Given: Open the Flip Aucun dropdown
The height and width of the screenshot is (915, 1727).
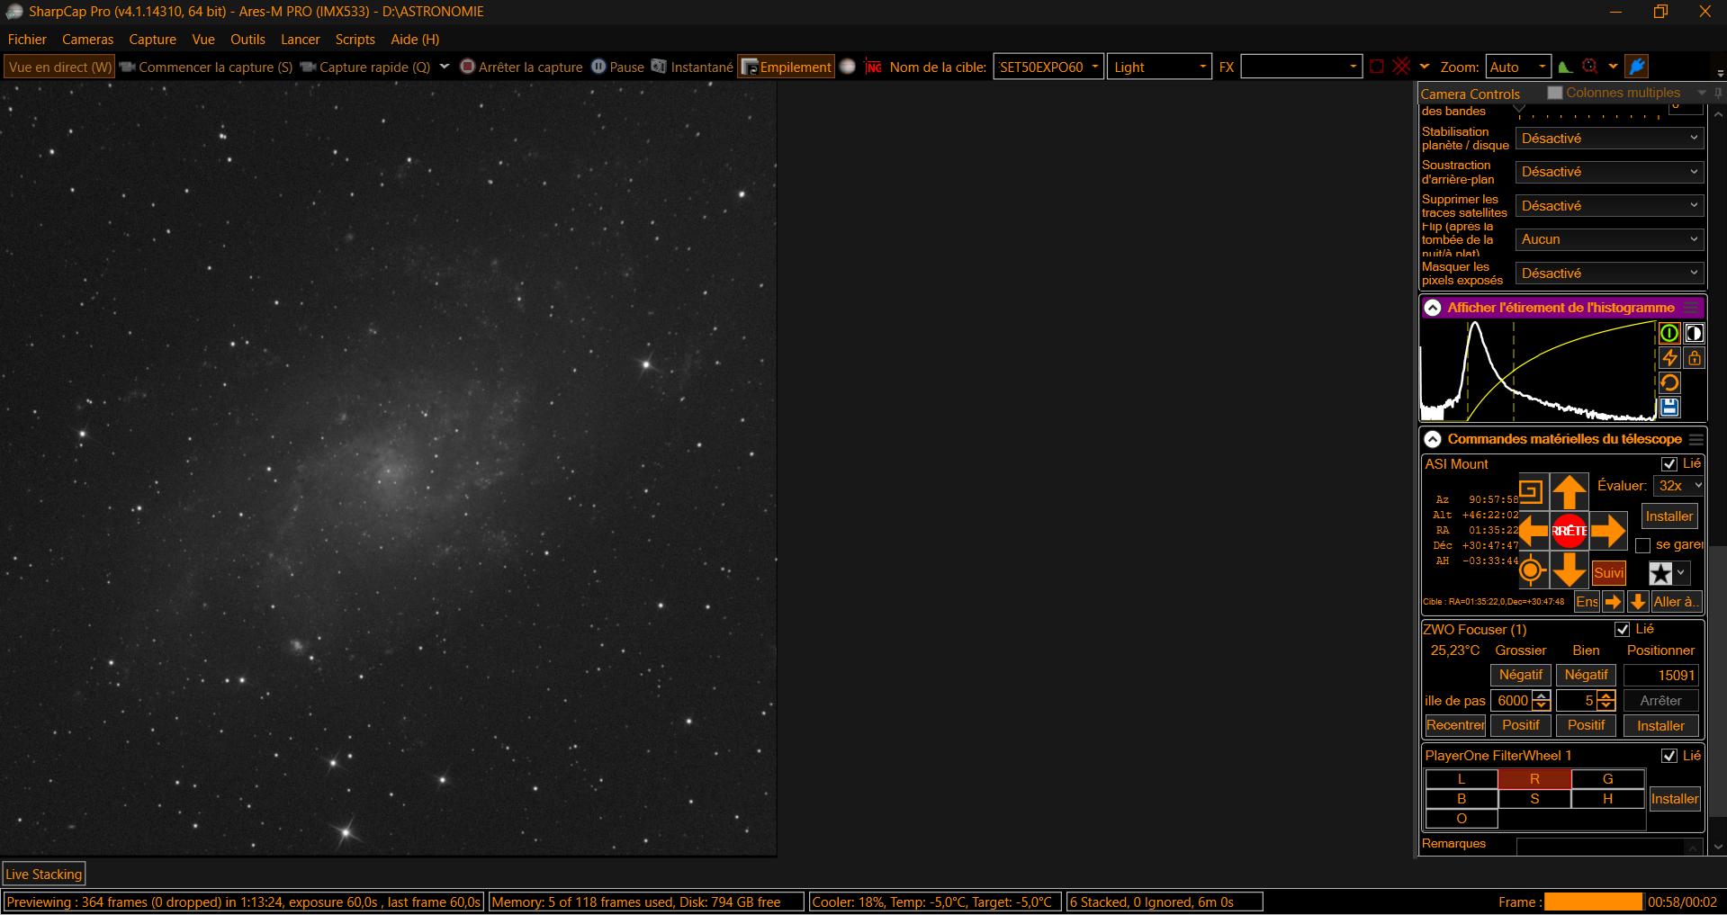Looking at the screenshot, I should coord(1610,239).
